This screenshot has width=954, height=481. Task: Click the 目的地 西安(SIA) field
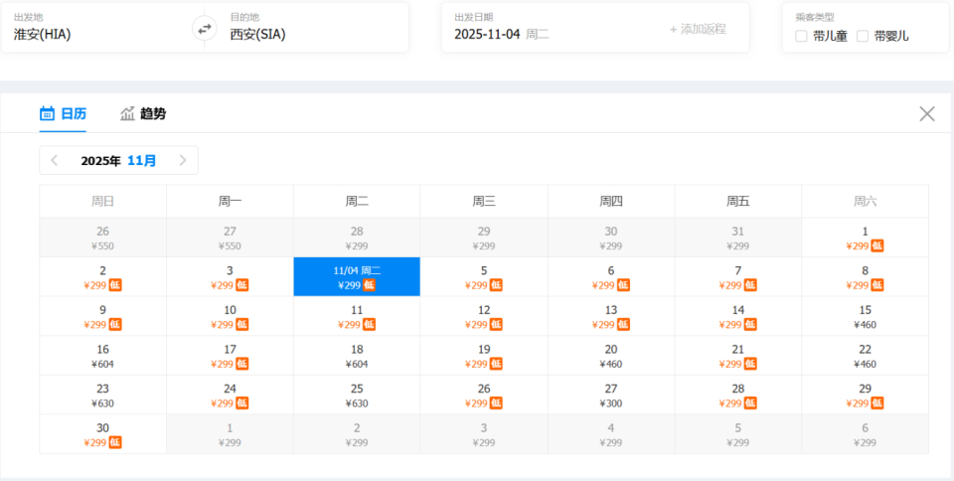[x=308, y=33]
